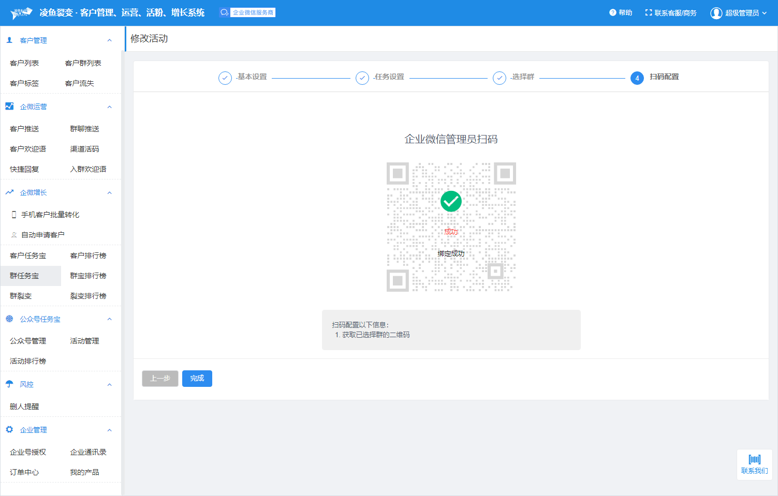The height and width of the screenshot is (496, 778).
Task: Open the 联系我们 barcode widget
Action: coord(754,464)
